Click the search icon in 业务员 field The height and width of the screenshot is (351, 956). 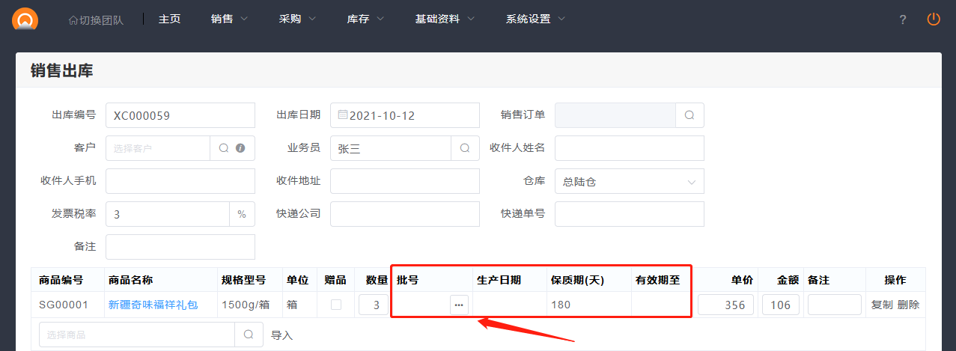tap(465, 148)
